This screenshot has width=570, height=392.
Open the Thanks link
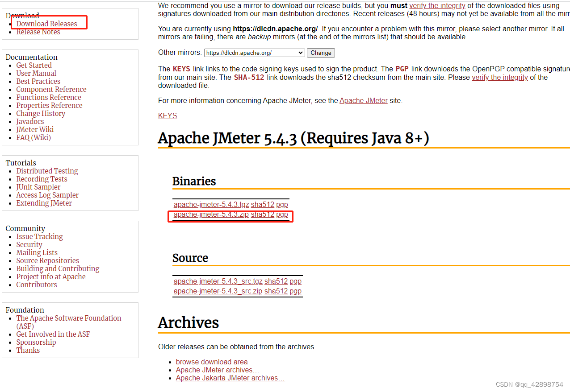(x=28, y=350)
